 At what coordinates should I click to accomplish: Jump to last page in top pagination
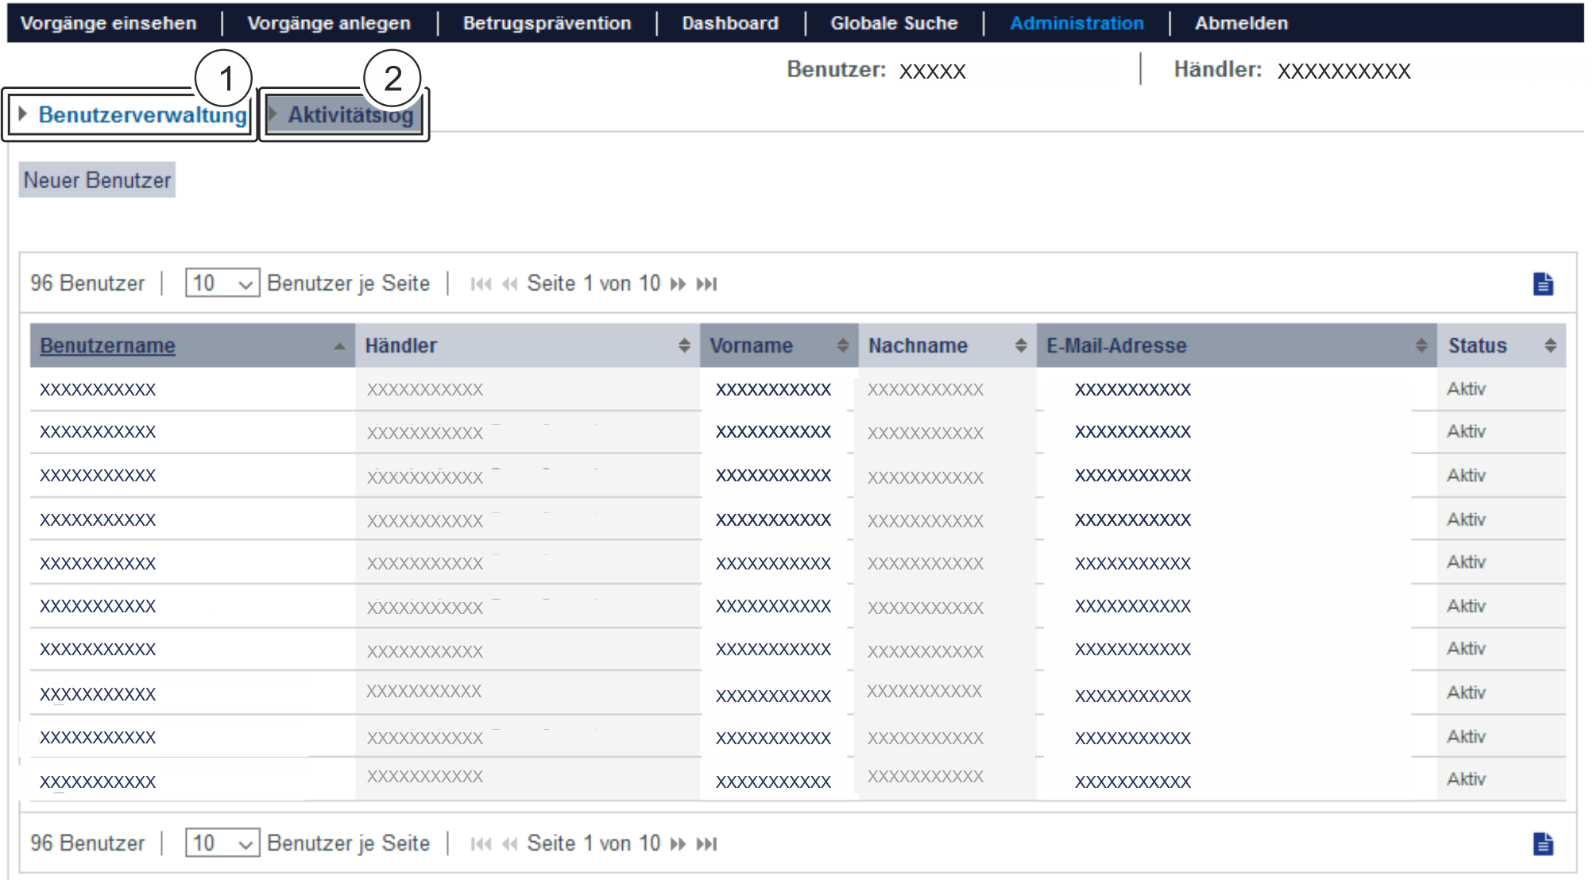tap(706, 284)
